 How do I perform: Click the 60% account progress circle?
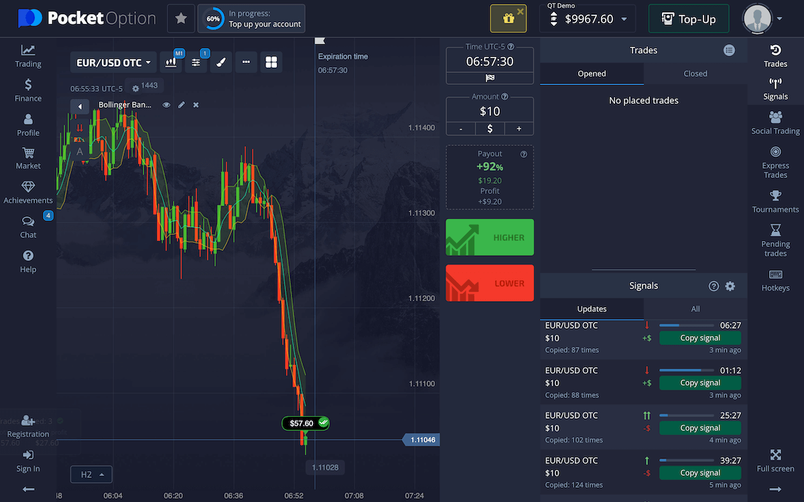(213, 18)
